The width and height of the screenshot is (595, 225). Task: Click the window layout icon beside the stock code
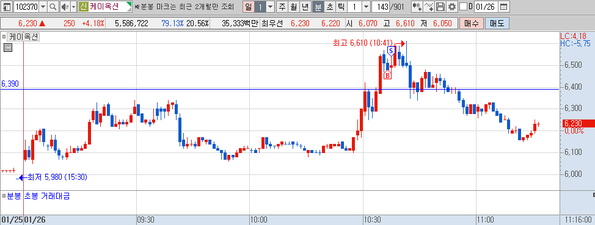coord(7,7)
